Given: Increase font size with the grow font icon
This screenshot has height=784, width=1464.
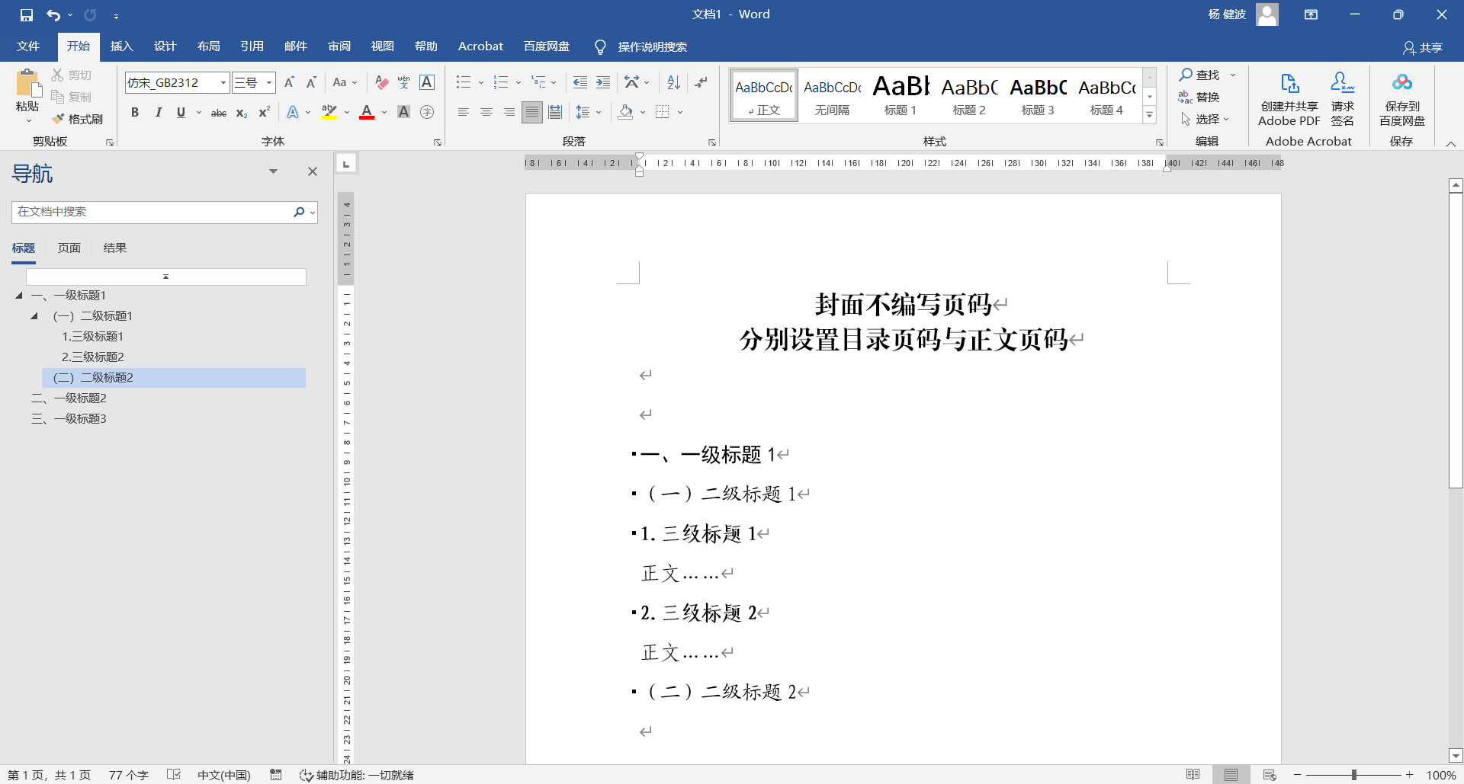Looking at the screenshot, I should (289, 82).
